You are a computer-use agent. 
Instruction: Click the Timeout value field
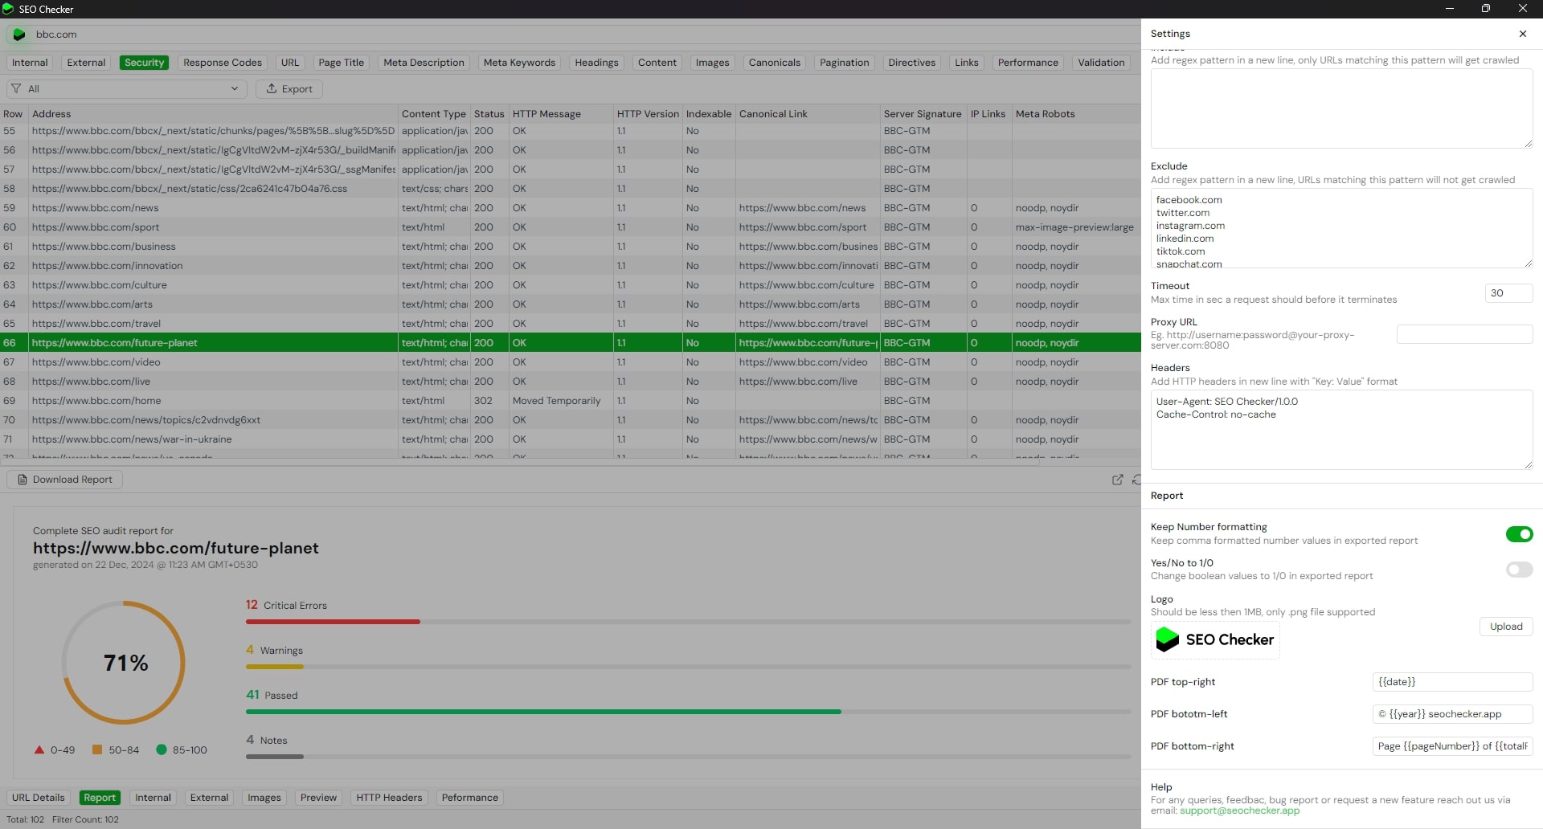(x=1508, y=293)
